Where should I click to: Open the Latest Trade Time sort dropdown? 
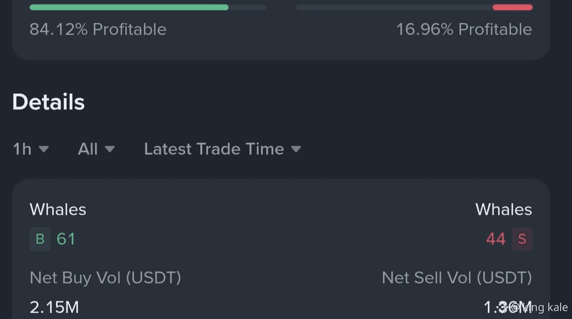click(223, 149)
